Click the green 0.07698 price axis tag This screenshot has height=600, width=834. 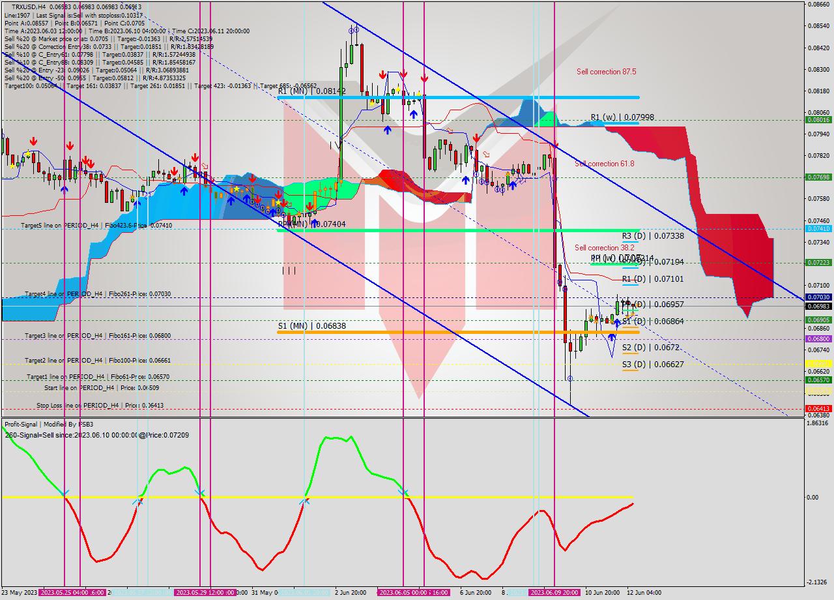pos(819,177)
